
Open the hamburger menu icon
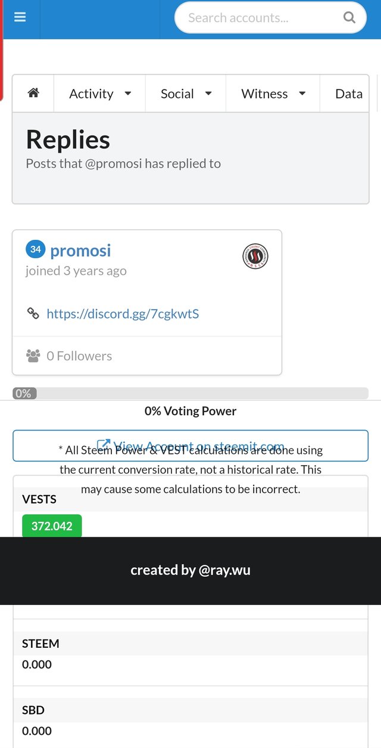(20, 18)
